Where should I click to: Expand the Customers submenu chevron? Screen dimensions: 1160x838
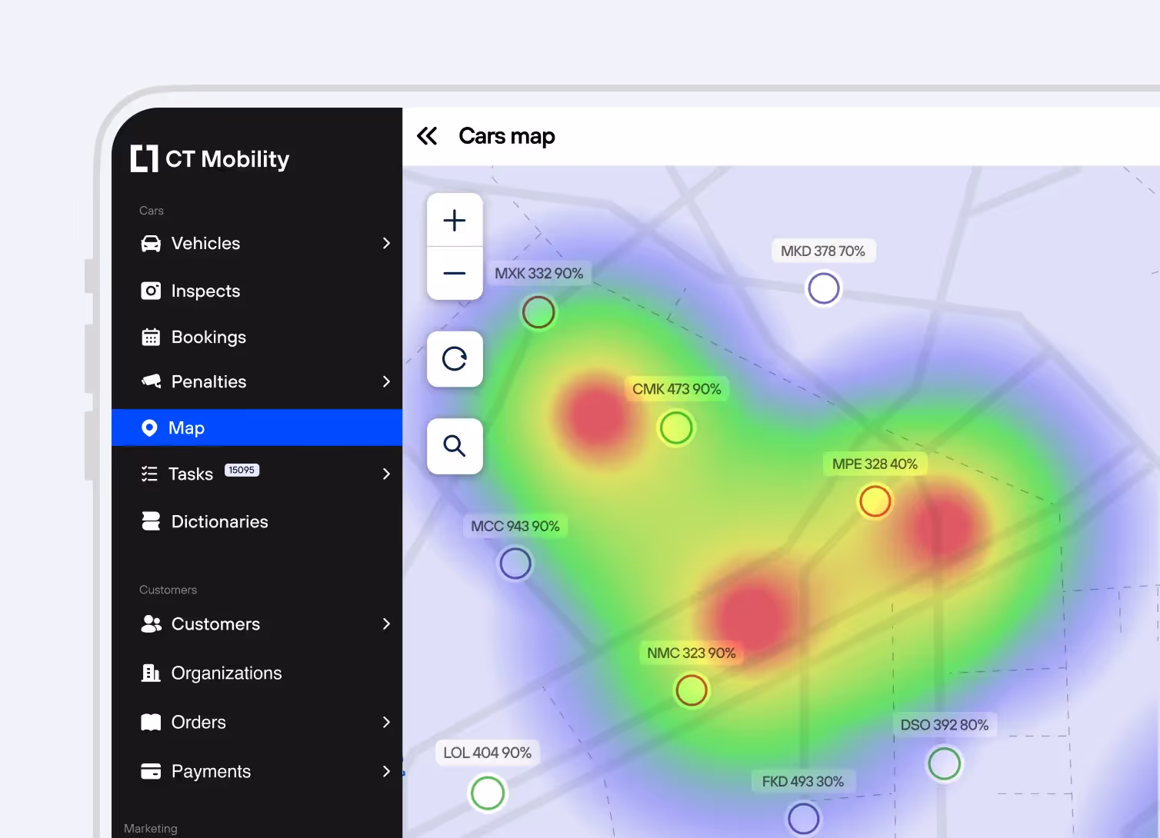point(386,624)
